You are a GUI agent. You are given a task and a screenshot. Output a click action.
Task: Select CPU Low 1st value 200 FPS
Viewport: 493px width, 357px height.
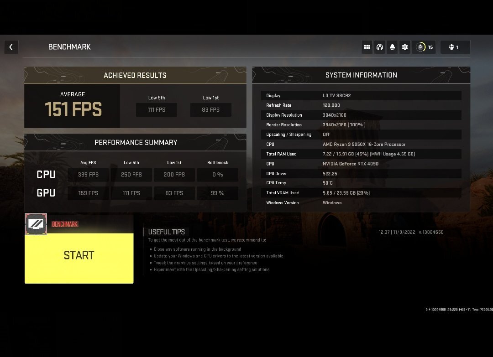(174, 175)
